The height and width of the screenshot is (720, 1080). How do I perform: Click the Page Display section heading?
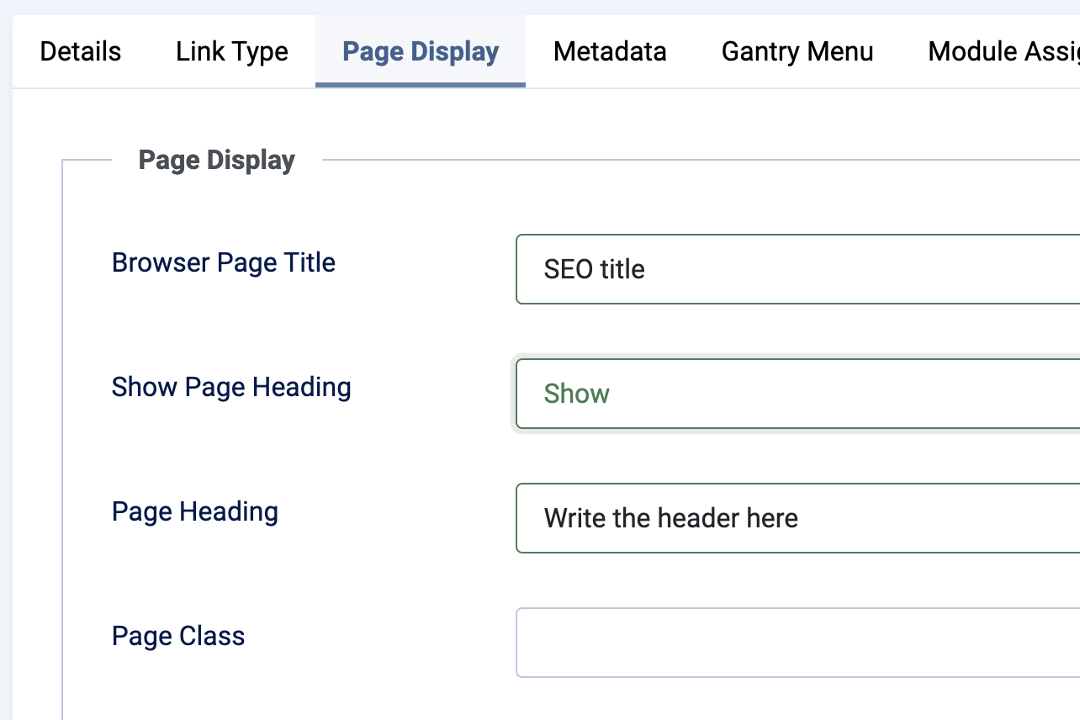tap(216, 160)
